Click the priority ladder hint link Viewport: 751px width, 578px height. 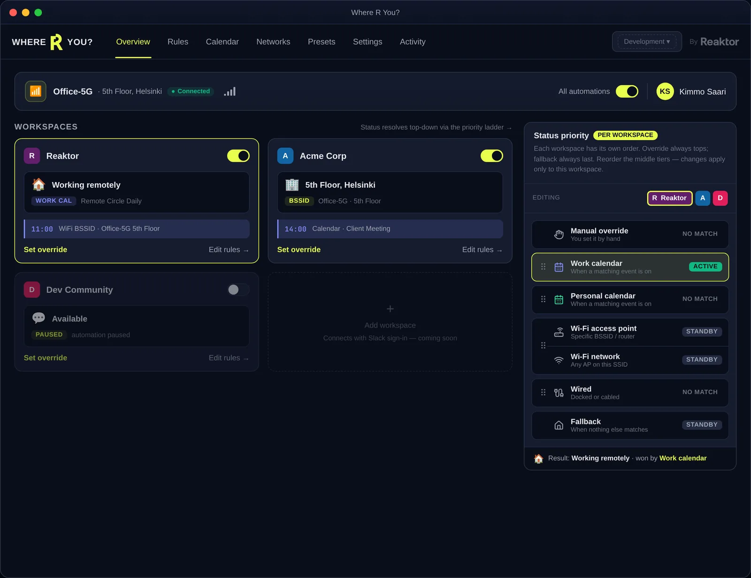click(x=436, y=127)
